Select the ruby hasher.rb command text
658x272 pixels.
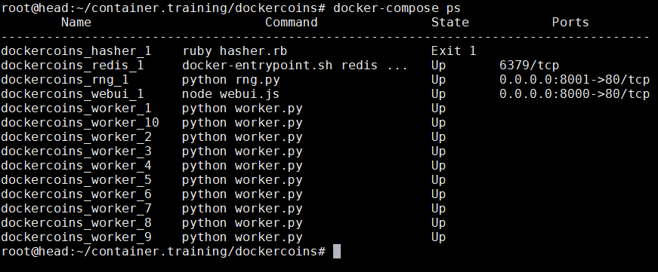235,51
